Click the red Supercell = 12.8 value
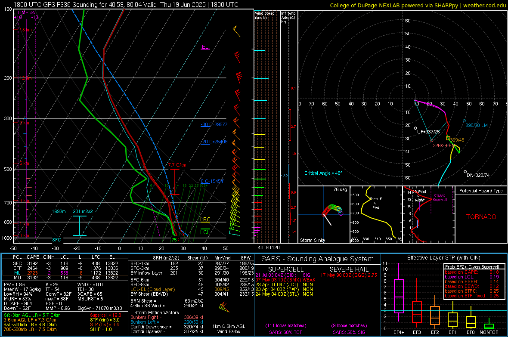 105,315
